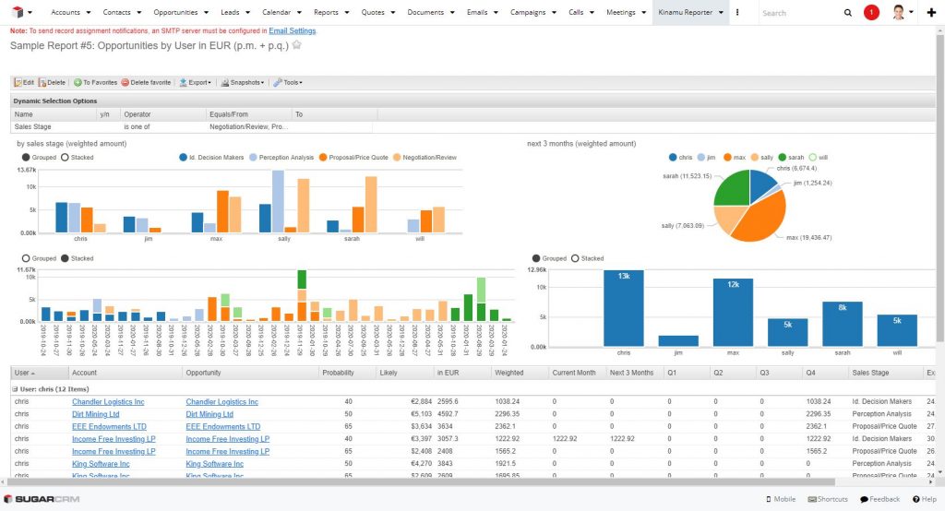Open the Snapshots dropdown

coord(243,83)
